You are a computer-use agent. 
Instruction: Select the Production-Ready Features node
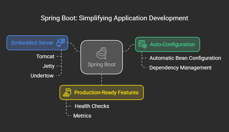[102, 92]
